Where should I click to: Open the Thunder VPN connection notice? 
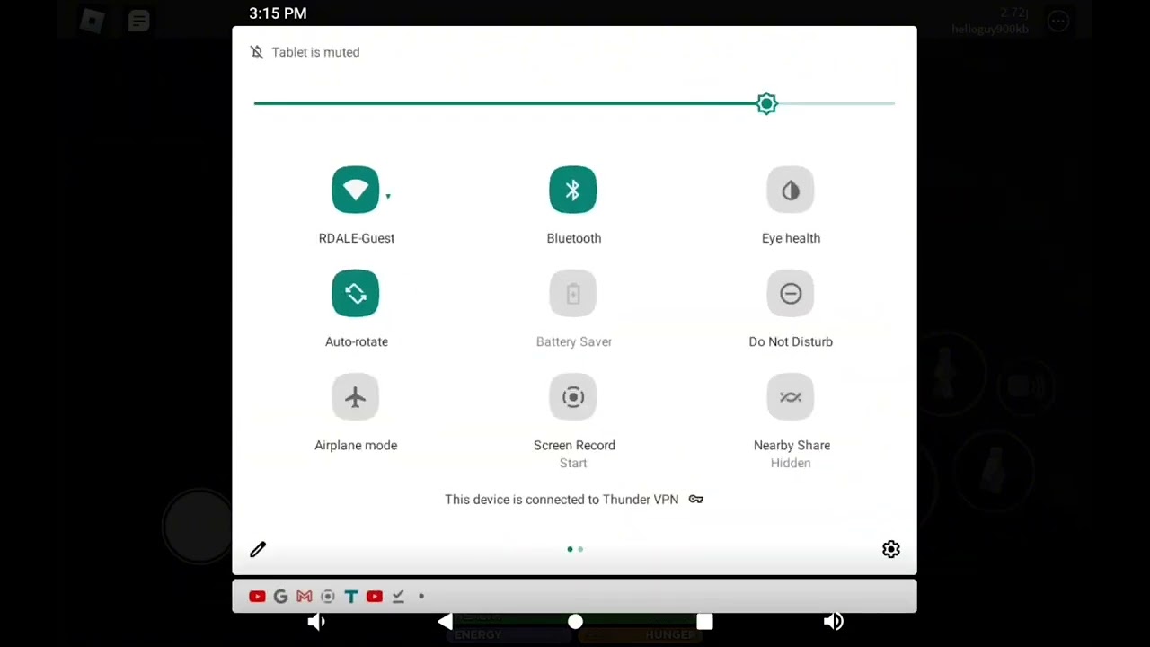point(574,500)
